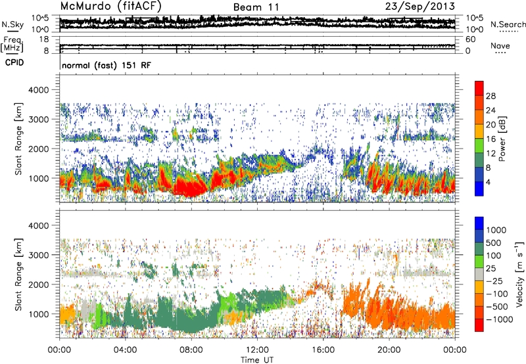Image resolution: width=526 pixels, height=364 pixels.
Task: Click the 04:00 time tick label
Action: pyautogui.click(x=125, y=350)
